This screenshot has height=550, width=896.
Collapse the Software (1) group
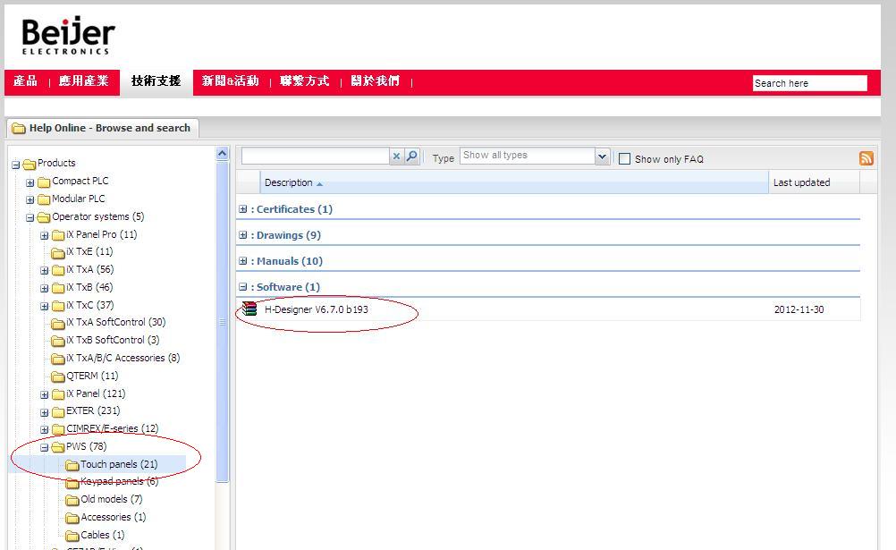tap(242, 287)
